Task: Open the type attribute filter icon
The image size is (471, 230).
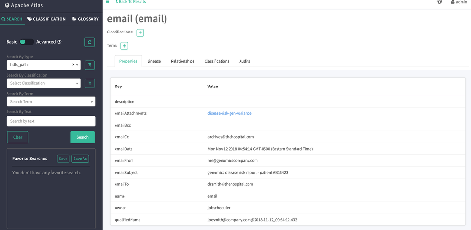Action: tap(90, 65)
